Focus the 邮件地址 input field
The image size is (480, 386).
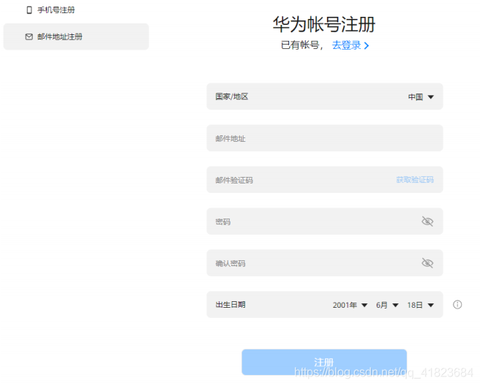click(x=325, y=138)
